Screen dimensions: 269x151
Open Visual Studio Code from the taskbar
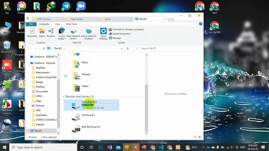coord(161,147)
